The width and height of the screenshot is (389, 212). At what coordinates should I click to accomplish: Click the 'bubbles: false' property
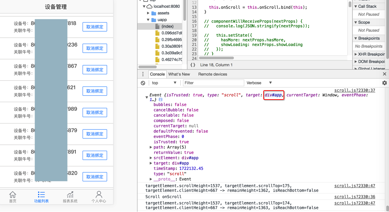point(170,105)
